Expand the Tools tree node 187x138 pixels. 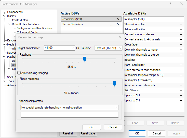[4, 81]
